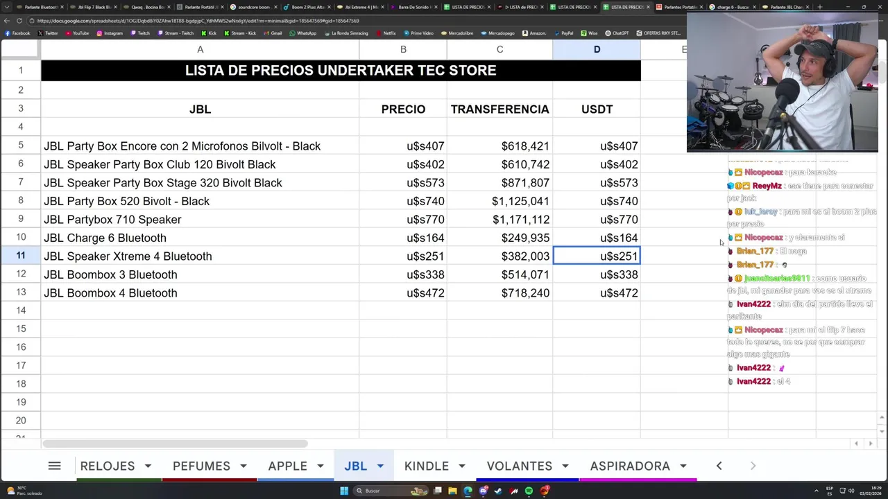
Task: Switch to the VOLANTES sheet tab
Action: pyautogui.click(x=520, y=466)
